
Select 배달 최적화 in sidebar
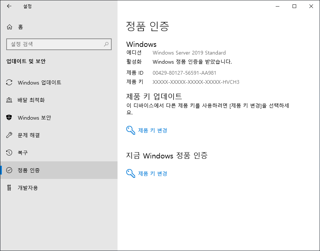[59, 100]
